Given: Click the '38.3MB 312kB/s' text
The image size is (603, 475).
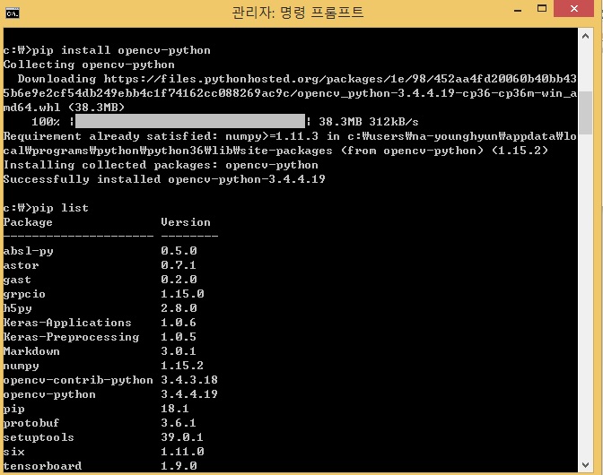Looking at the screenshot, I should click(x=368, y=122).
